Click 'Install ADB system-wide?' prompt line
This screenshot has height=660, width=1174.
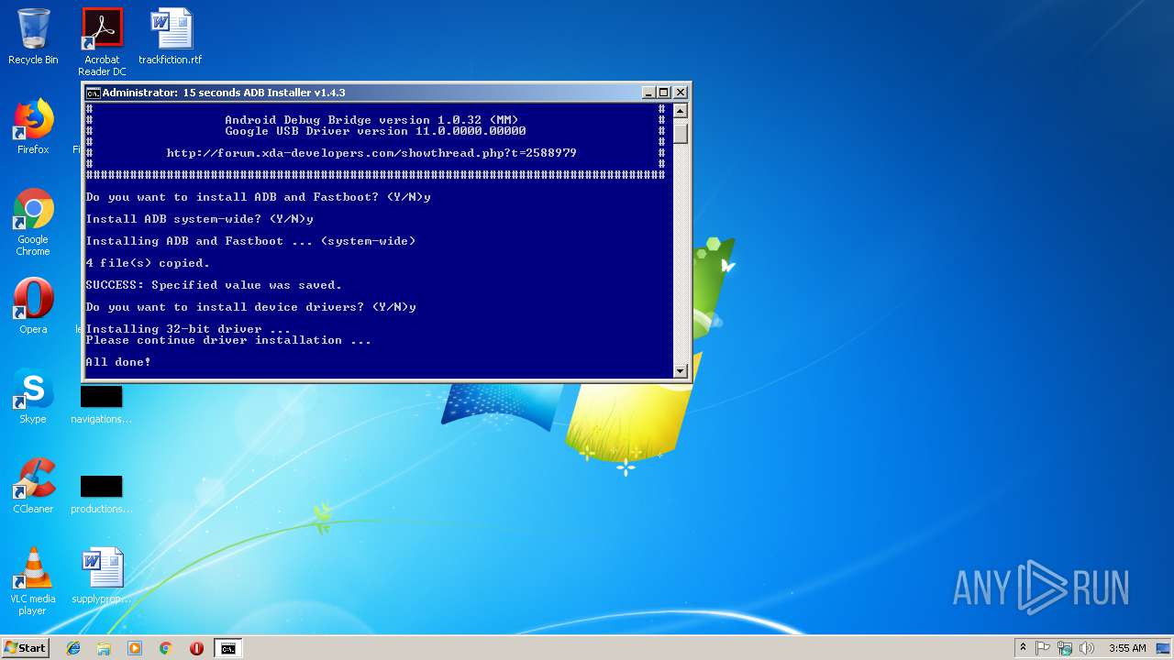tap(199, 219)
